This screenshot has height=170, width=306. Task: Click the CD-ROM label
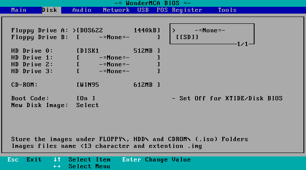coord(24,85)
